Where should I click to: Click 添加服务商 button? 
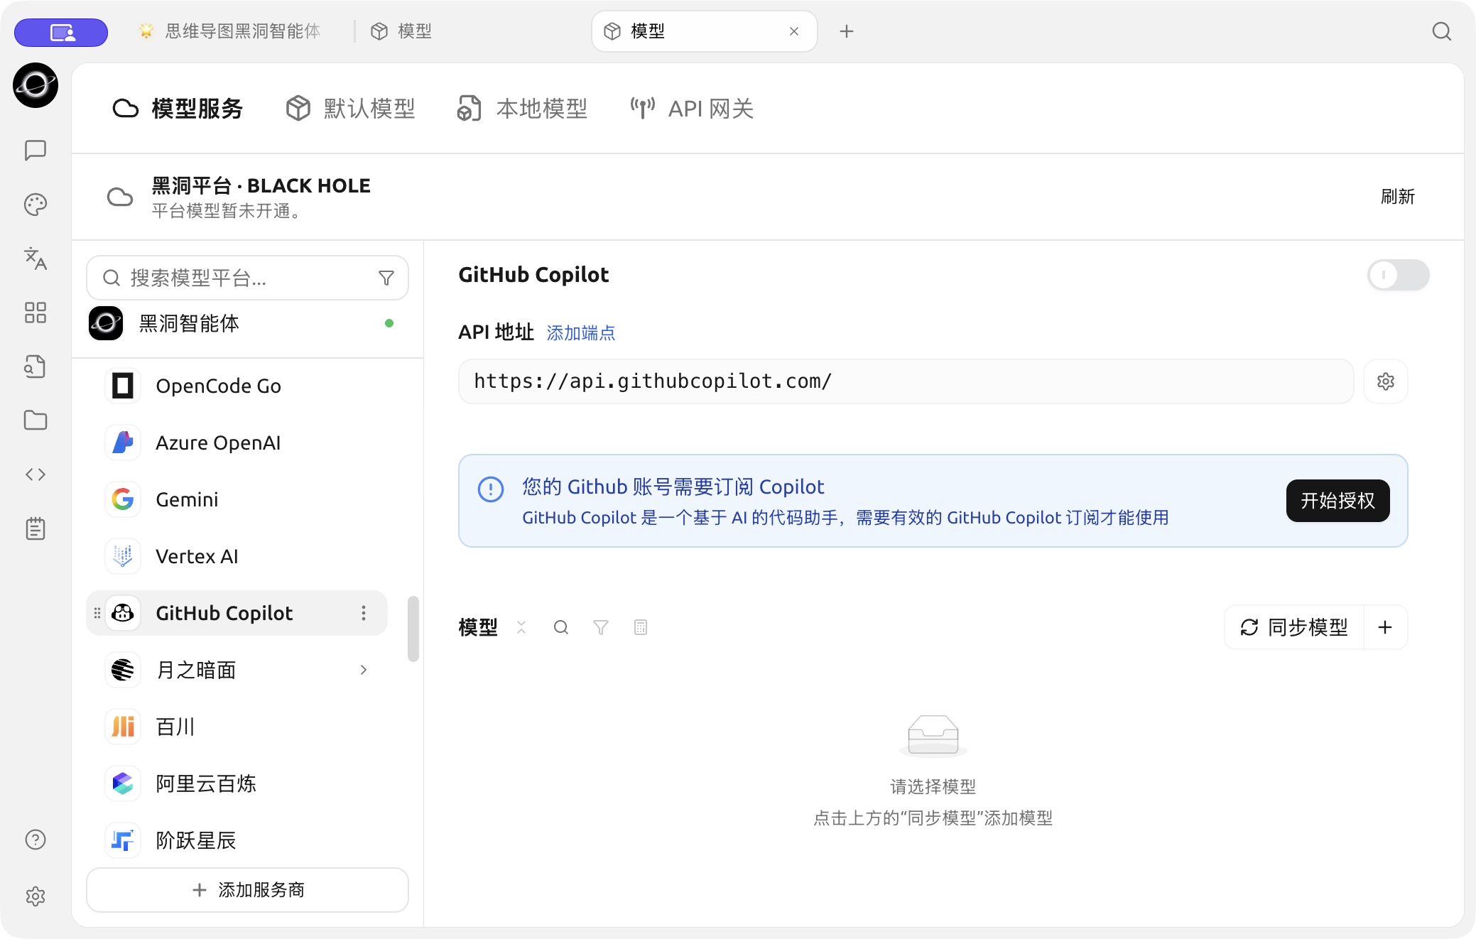pos(247,890)
